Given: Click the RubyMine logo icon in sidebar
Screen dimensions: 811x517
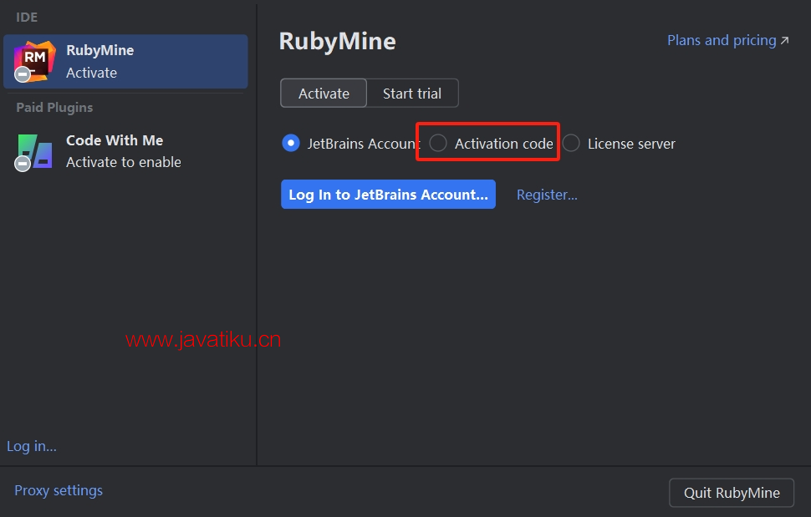Looking at the screenshot, I should (35, 58).
